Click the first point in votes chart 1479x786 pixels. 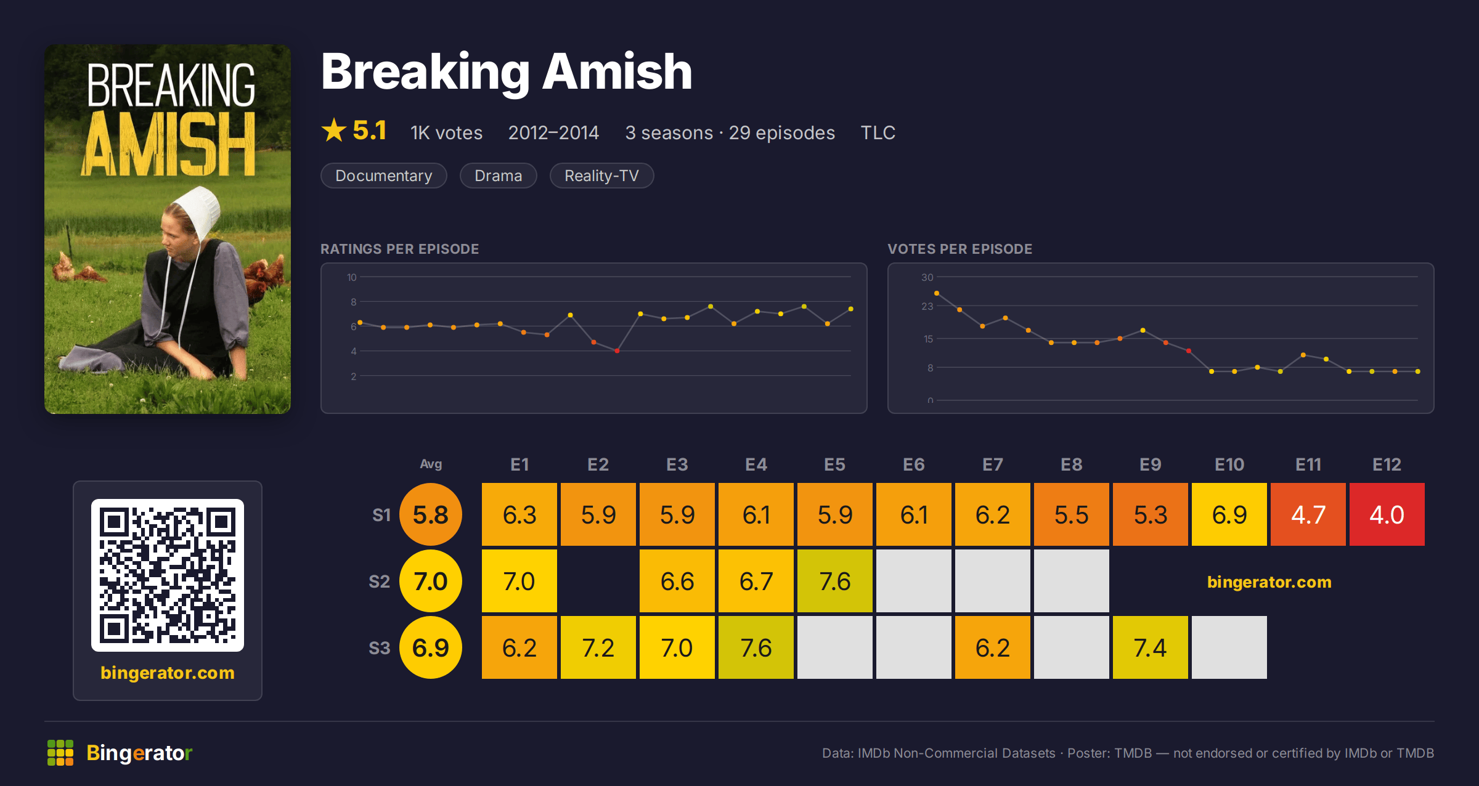pyautogui.click(x=937, y=293)
